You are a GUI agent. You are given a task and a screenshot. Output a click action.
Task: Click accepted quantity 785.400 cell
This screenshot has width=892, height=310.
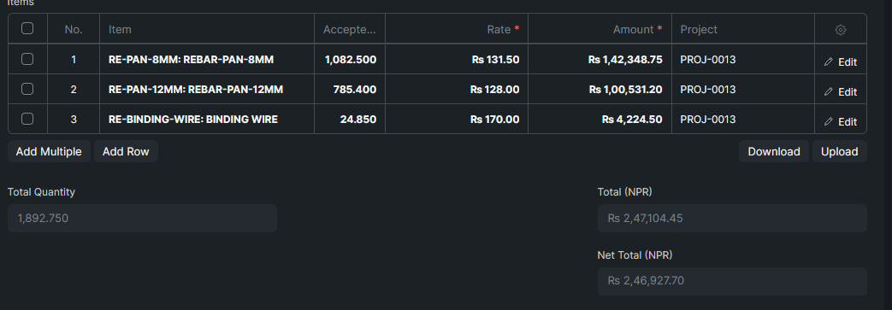350,89
